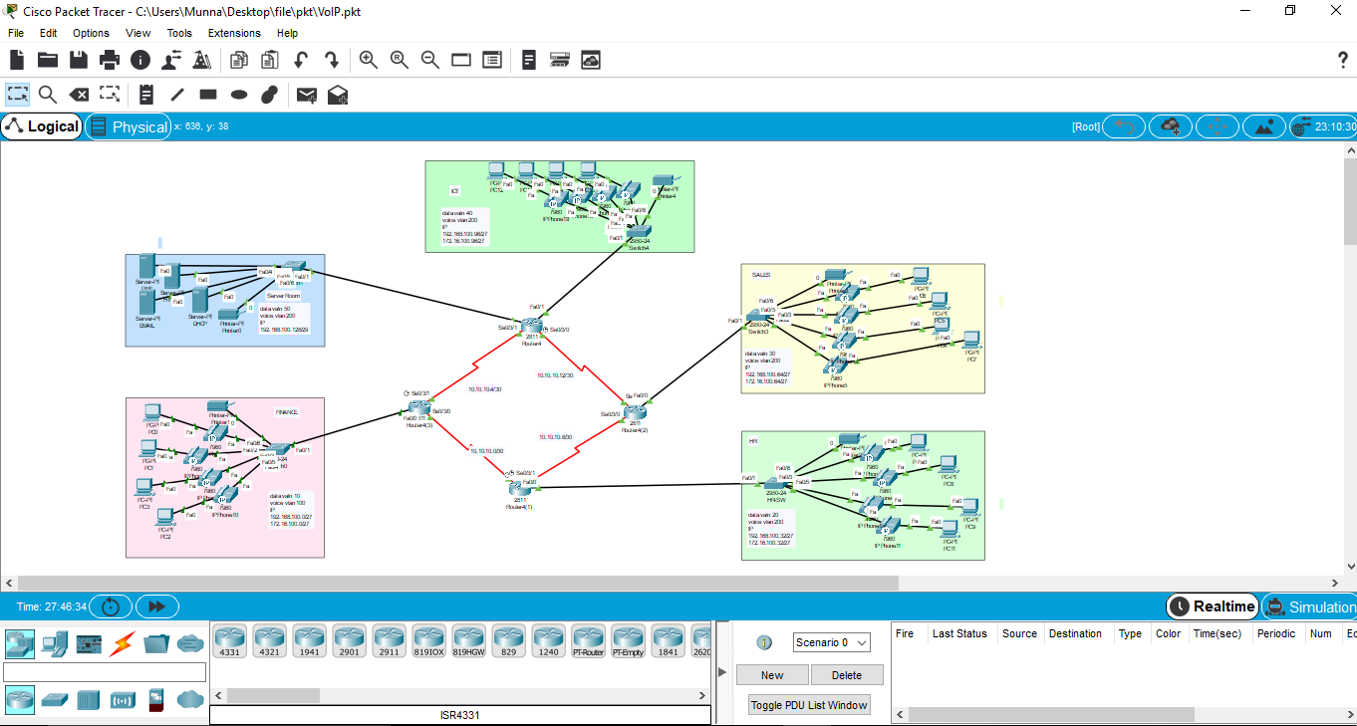1357x726 pixels.
Task: Draw ellipse shape tool
Action: coord(239,95)
